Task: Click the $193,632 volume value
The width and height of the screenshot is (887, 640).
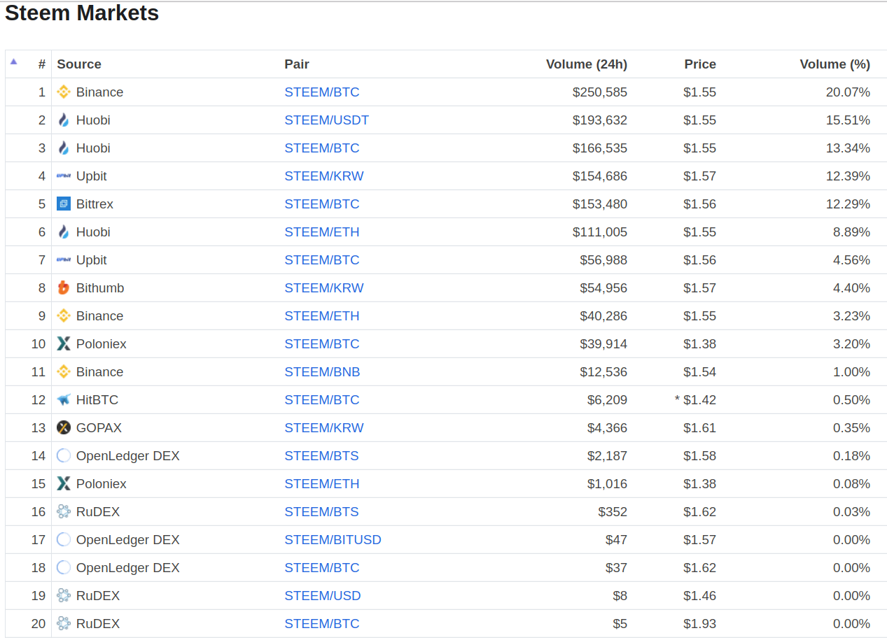Action: (600, 120)
